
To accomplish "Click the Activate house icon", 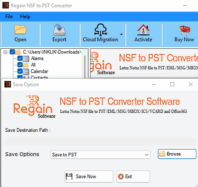I will pyautogui.click(x=143, y=30).
